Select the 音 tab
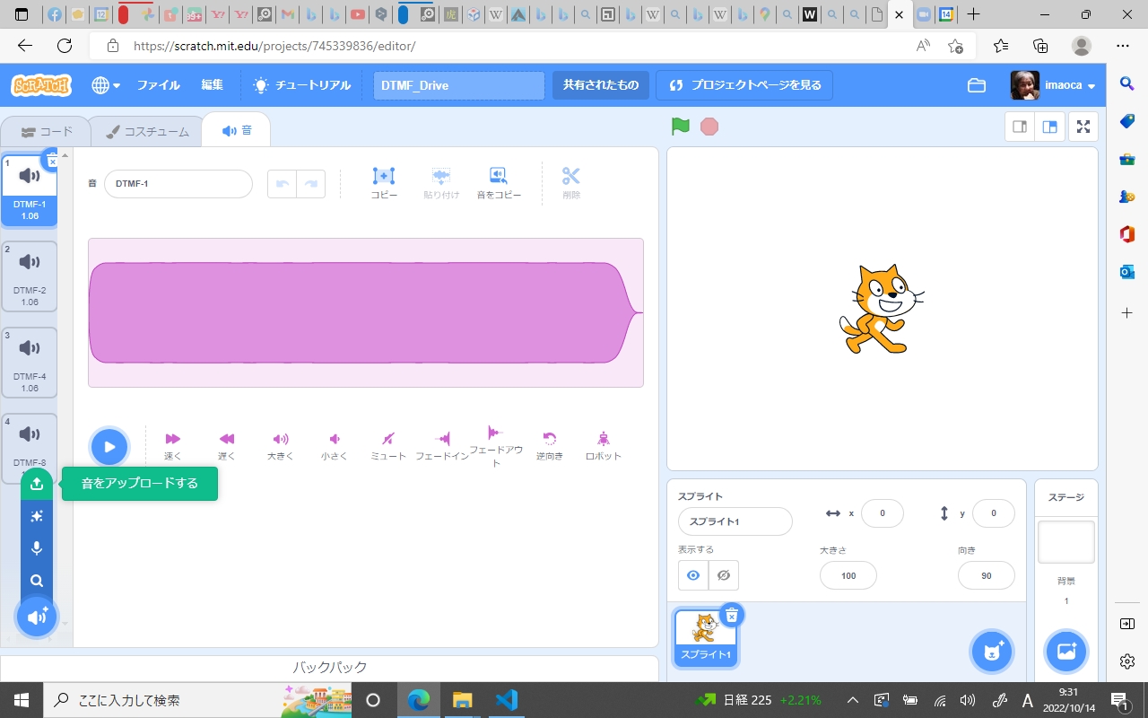This screenshot has height=718, width=1148. (237, 130)
